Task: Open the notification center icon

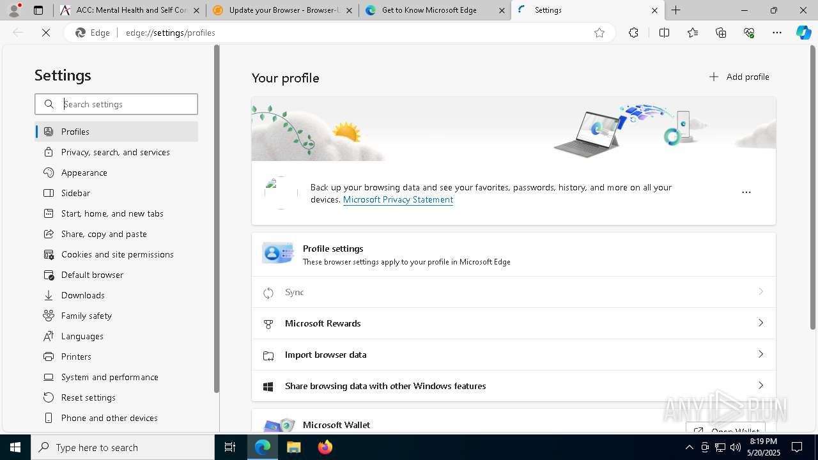Action: click(797, 447)
